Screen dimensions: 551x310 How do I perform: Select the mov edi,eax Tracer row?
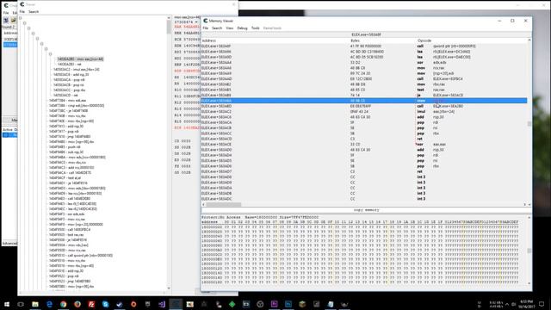pyautogui.click(x=67, y=101)
